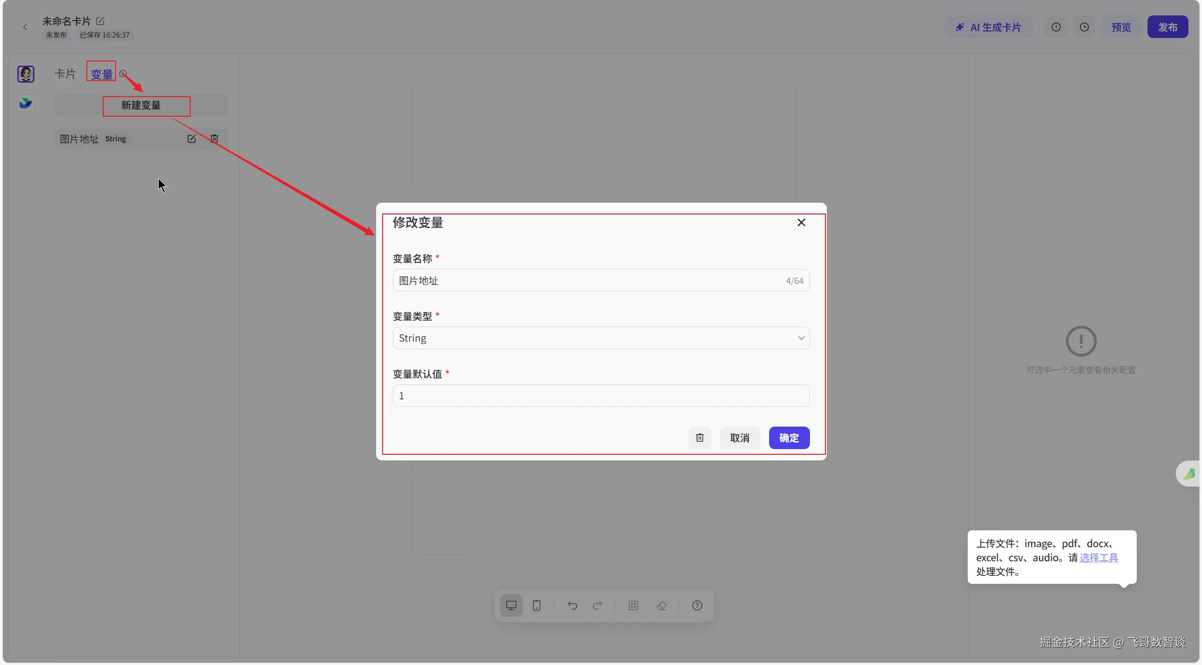Rename card via edit icon beside 未命名卡片

pyautogui.click(x=100, y=21)
